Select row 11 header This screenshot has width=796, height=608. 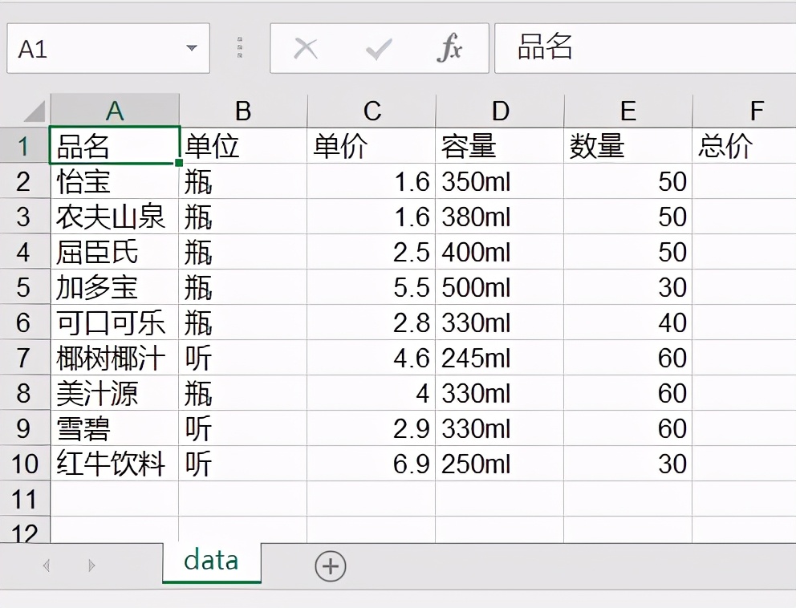click(x=25, y=499)
